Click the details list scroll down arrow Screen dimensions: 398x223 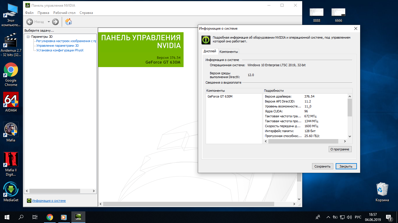350,136
